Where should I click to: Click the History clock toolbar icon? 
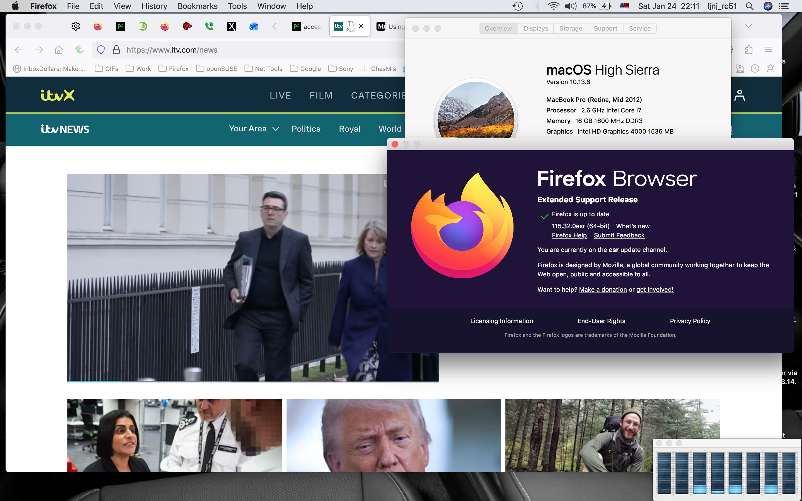point(755,68)
